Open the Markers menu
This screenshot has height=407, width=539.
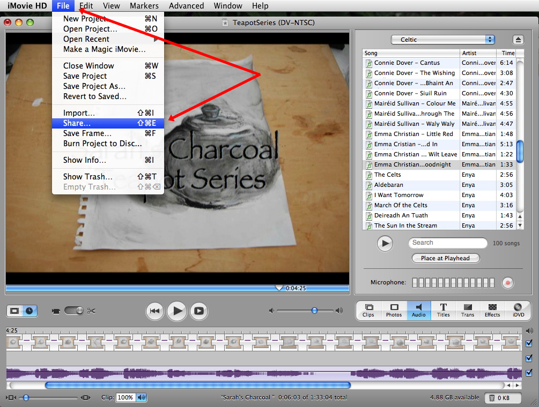click(x=144, y=6)
